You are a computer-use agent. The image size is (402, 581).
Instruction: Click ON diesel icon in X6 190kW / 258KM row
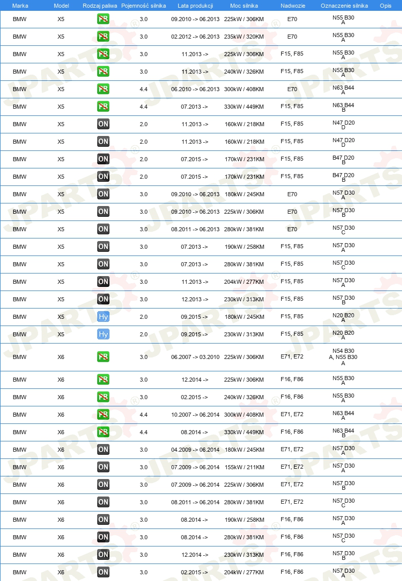(103, 520)
